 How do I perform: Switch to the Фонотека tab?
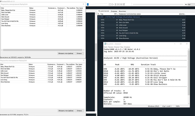pyautogui.click(x=122, y=11)
